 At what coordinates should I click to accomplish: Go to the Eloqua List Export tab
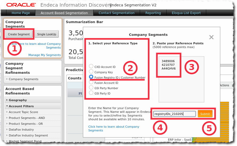(x=186, y=13)
